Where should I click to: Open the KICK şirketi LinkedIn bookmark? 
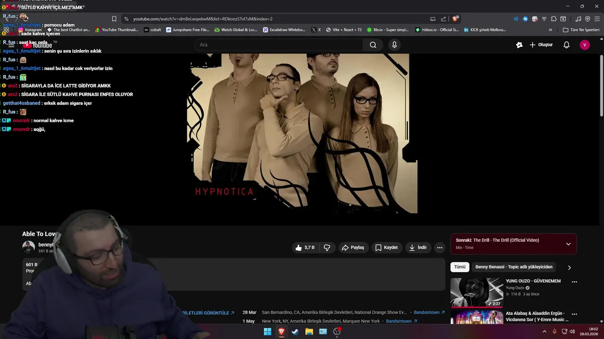pyautogui.click(x=485, y=30)
